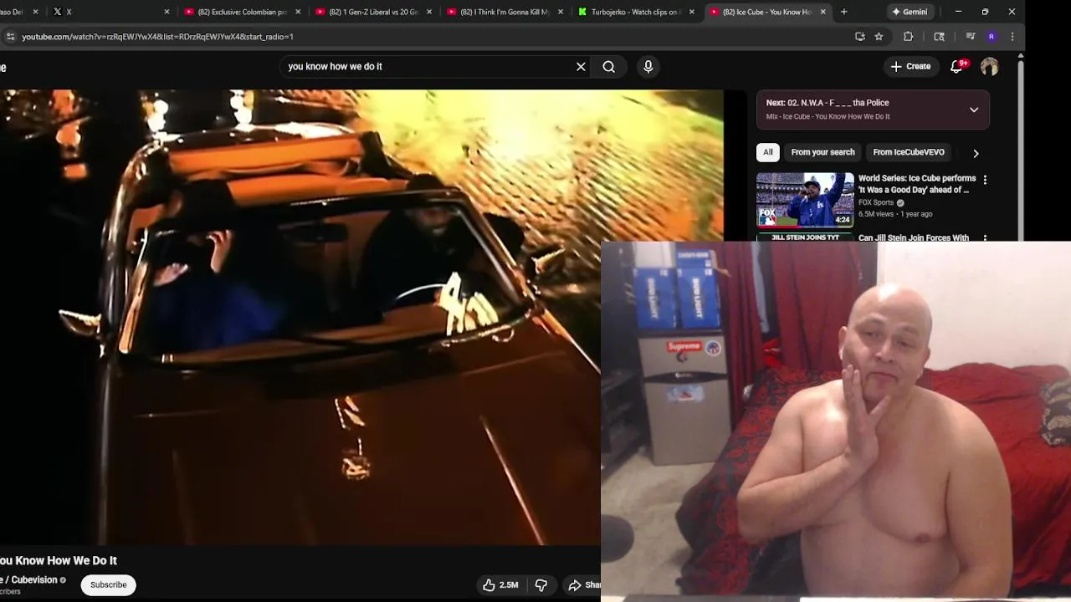The image size is (1071, 602).
Task: Open the YouTube account avatar menu
Action: [x=990, y=66]
